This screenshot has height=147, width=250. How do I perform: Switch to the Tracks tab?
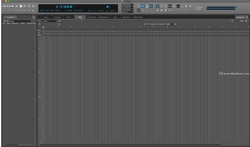[46, 17]
